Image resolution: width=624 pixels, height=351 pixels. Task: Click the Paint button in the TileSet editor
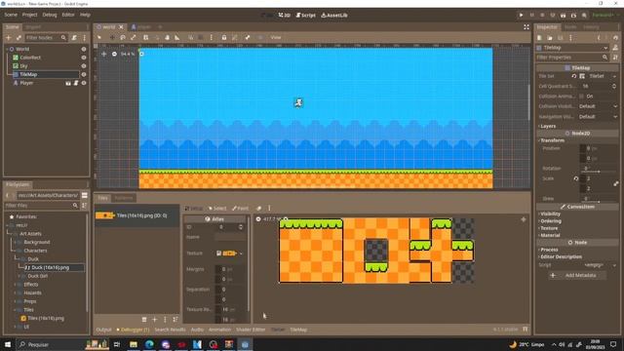point(241,208)
